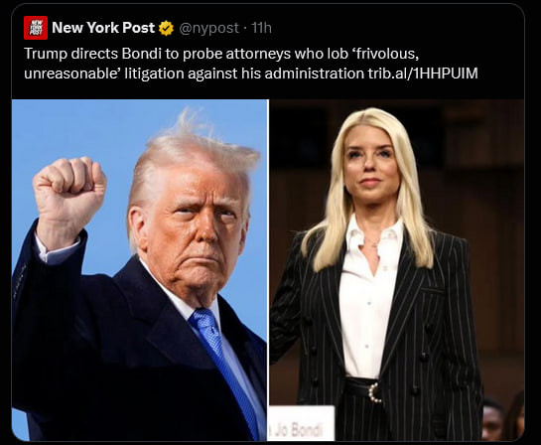Image resolution: width=541 pixels, height=445 pixels.
Task: Click the quoted word 'frivolous' in tweet
Action: pyautogui.click(x=385, y=54)
